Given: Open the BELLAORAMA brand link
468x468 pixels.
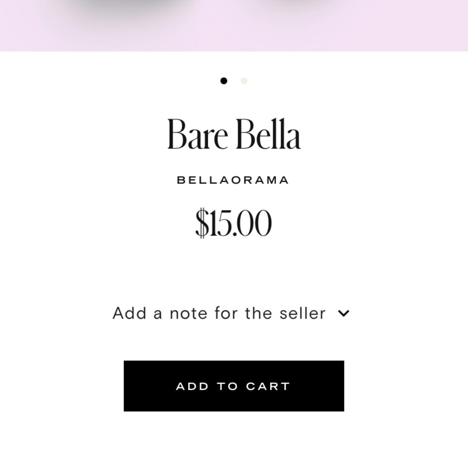Looking at the screenshot, I should (x=233, y=180).
